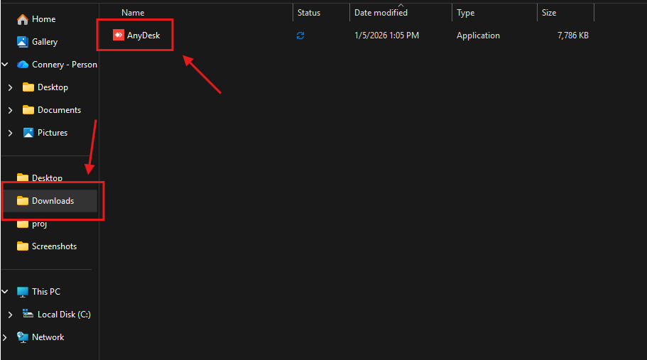647x360 pixels.
Task: Expand the Documents folder tree node
Action: pyautogui.click(x=10, y=110)
